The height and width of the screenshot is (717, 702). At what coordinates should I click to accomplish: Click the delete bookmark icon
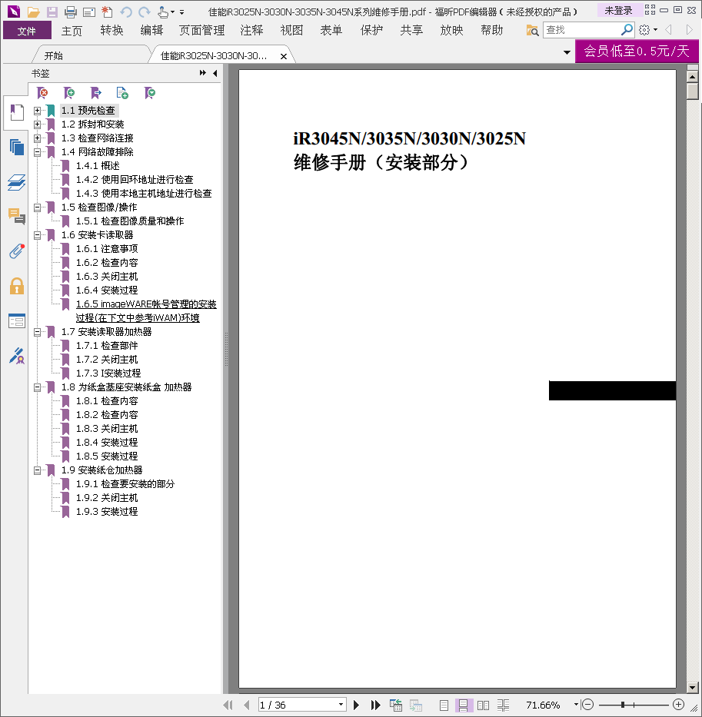(42, 93)
